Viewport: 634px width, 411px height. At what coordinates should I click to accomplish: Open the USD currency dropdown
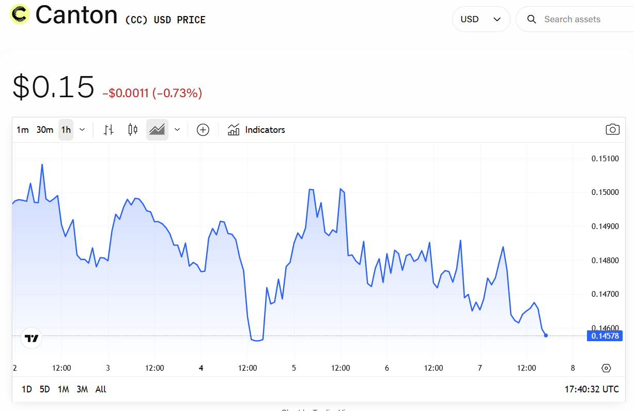point(481,19)
